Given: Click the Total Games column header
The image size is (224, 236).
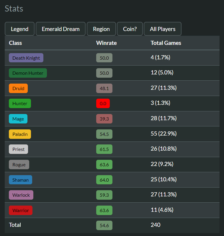Looking at the screenshot, I should click(x=166, y=43).
